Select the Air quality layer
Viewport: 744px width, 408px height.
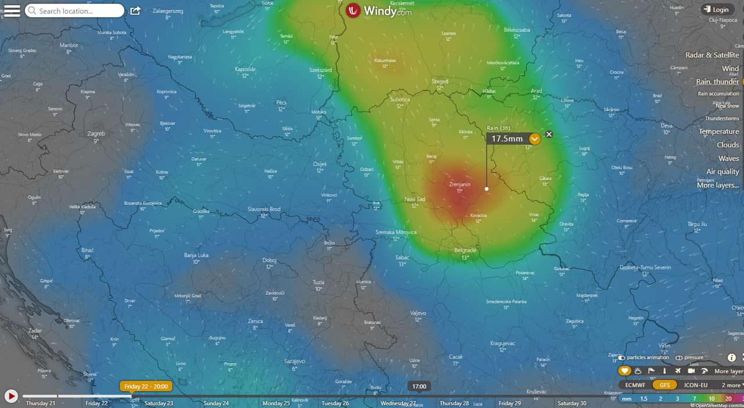pos(722,171)
